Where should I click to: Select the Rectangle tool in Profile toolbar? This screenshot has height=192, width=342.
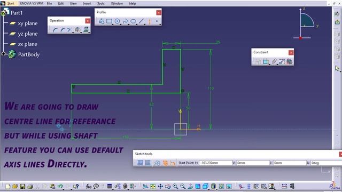109,21
